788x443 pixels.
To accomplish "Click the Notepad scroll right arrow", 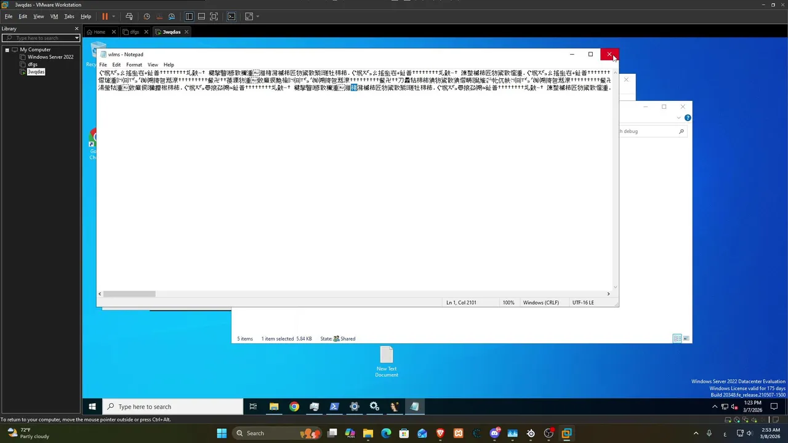I will click(608, 293).
